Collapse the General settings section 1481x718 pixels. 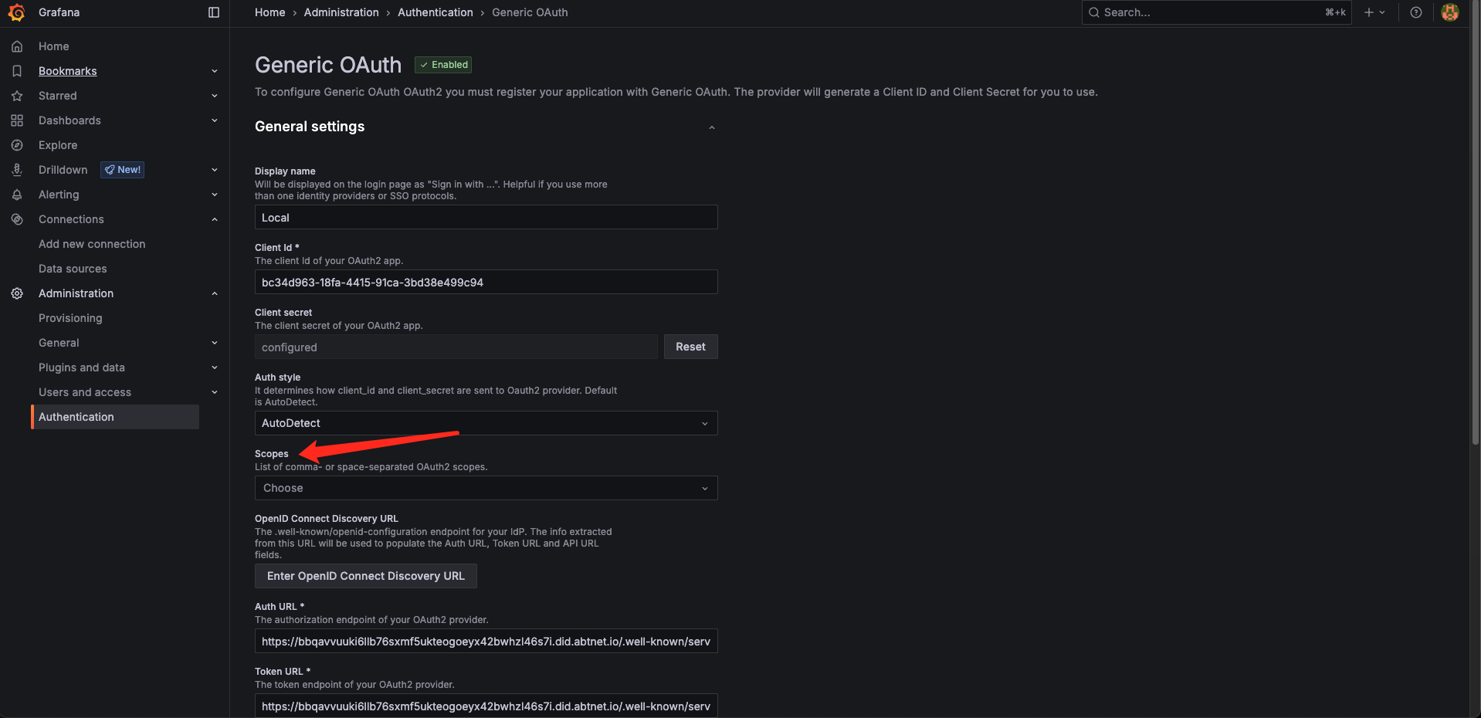tap(711, 127)
